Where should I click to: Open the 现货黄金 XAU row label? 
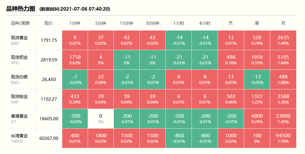point(19,40)
